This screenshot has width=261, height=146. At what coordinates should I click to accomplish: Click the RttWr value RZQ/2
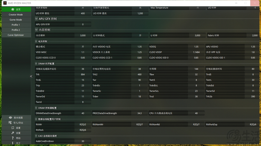(x=83, y=124)
